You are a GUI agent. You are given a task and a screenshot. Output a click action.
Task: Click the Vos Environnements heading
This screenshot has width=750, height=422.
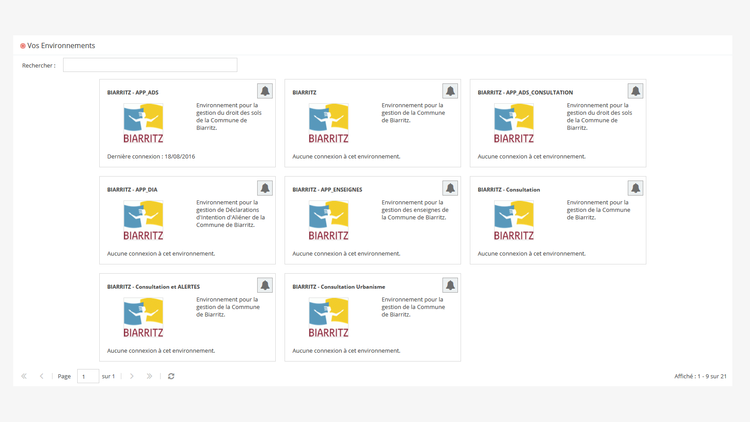[61, 45]
